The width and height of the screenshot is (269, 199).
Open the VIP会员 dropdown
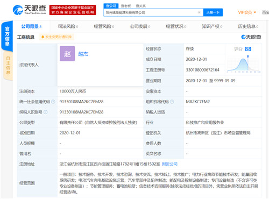[x=247, y=12]
